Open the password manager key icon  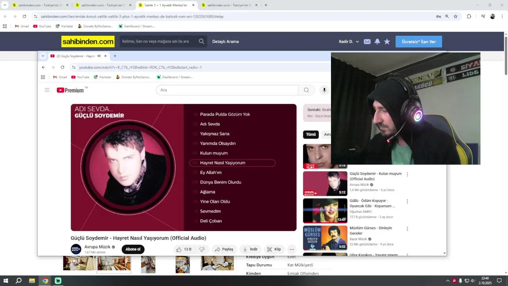(x=439, y=16)
